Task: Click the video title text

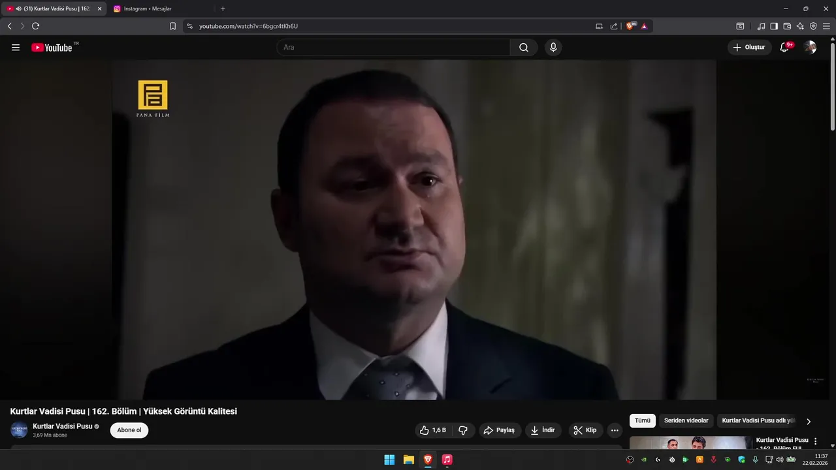Action: (123, 411)
